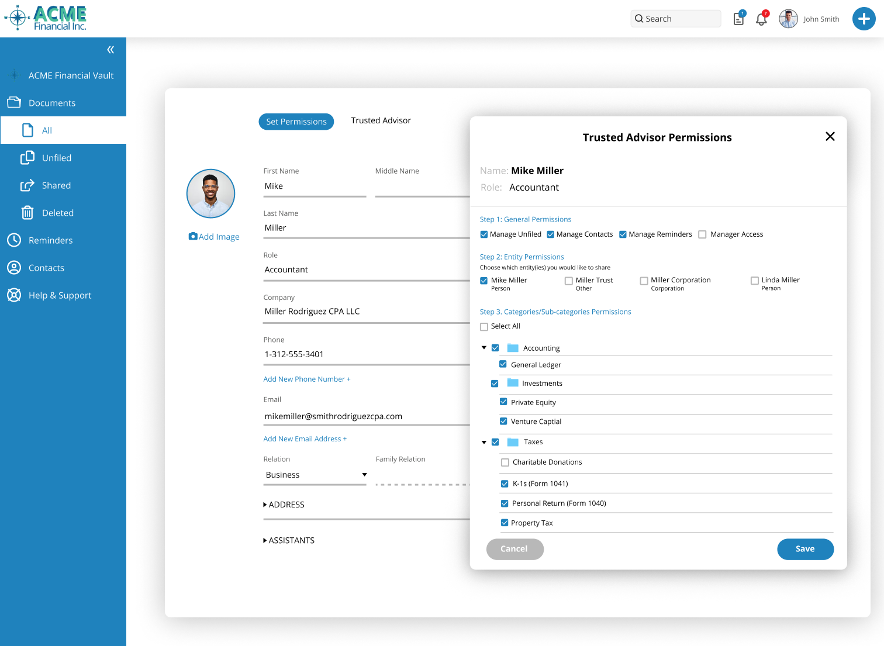Check the Charitable Donations sub-category
884x646 pixels.
coord(504,462)
